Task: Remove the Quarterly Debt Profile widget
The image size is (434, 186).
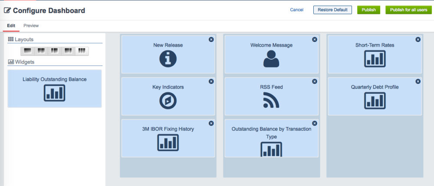Action: click(x=418, y=81)
